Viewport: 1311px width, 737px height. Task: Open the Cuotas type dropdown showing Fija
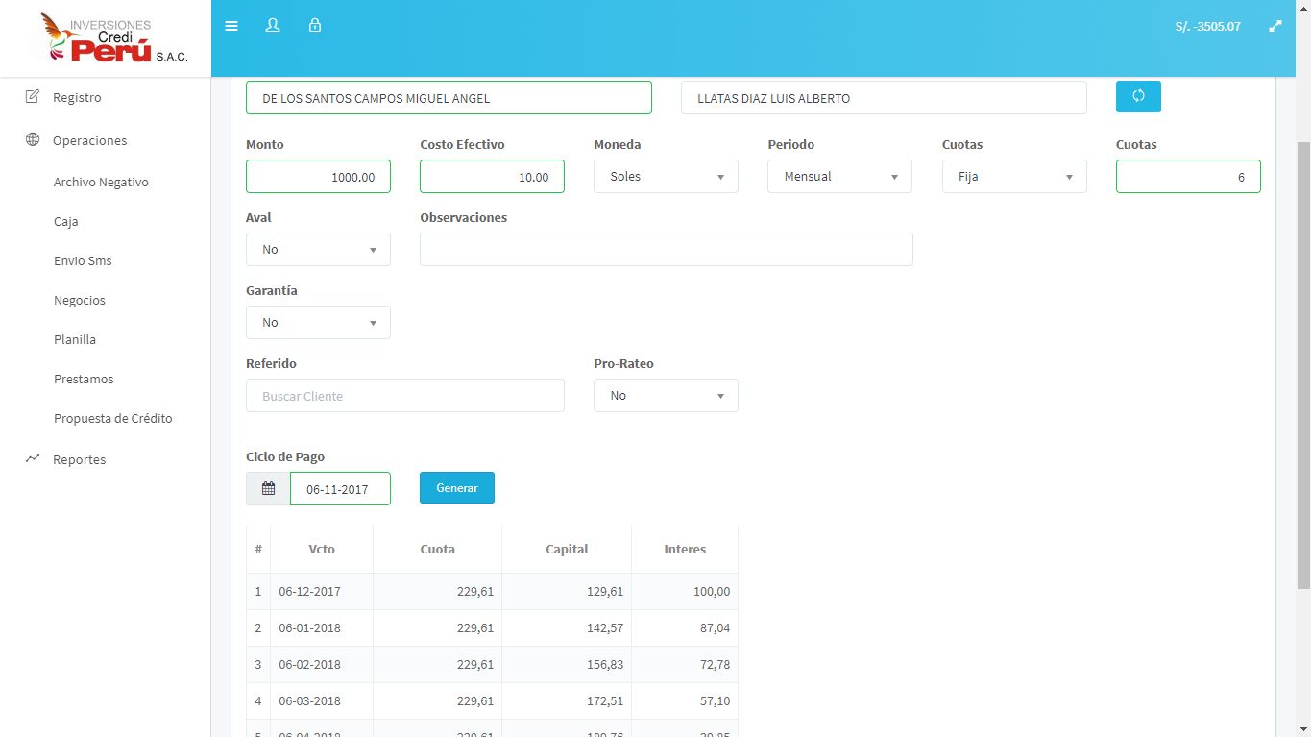1014,177
